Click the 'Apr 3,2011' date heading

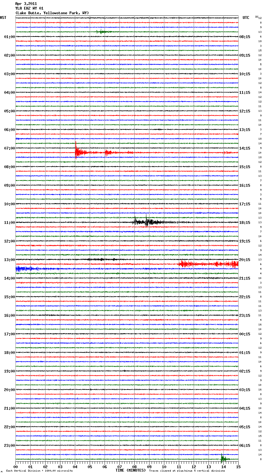pos(26,4)
